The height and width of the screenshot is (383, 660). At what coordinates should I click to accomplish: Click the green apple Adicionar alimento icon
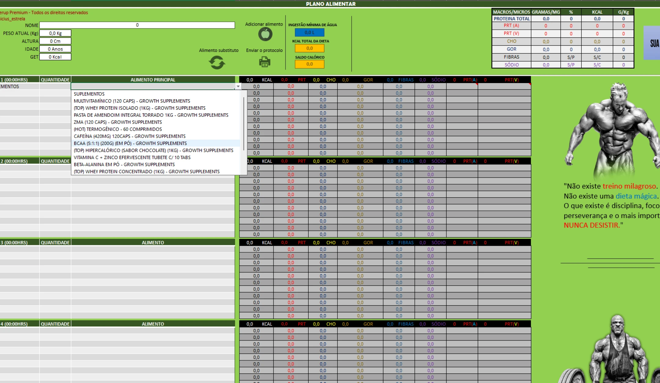pyautogui.click(x=265, y=34)
